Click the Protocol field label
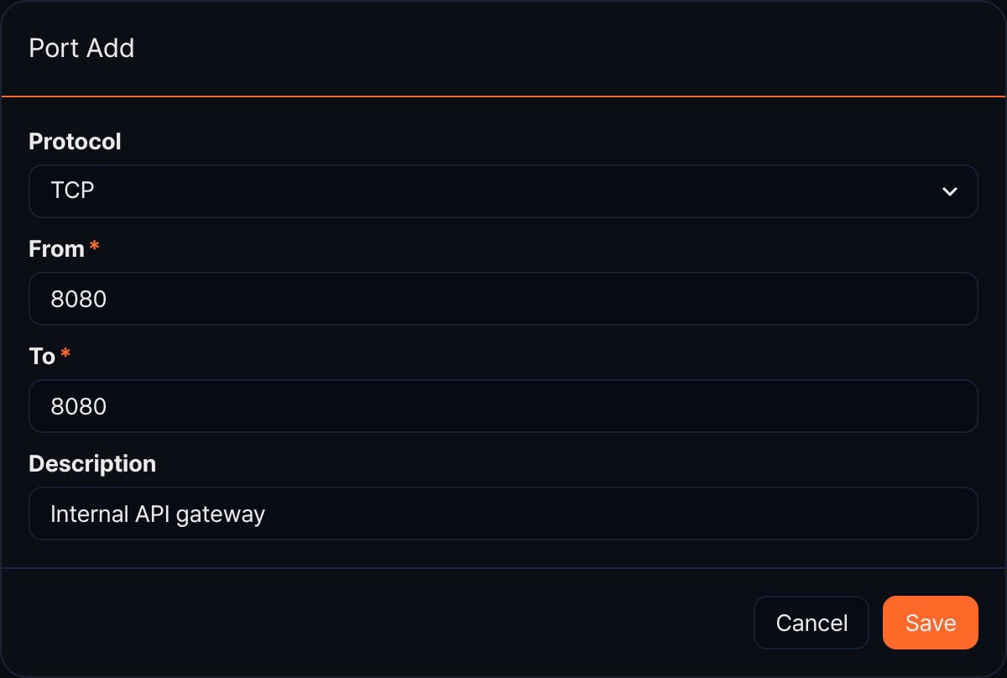Screen dimensions: 1007x678 click(x=75, y=142)
